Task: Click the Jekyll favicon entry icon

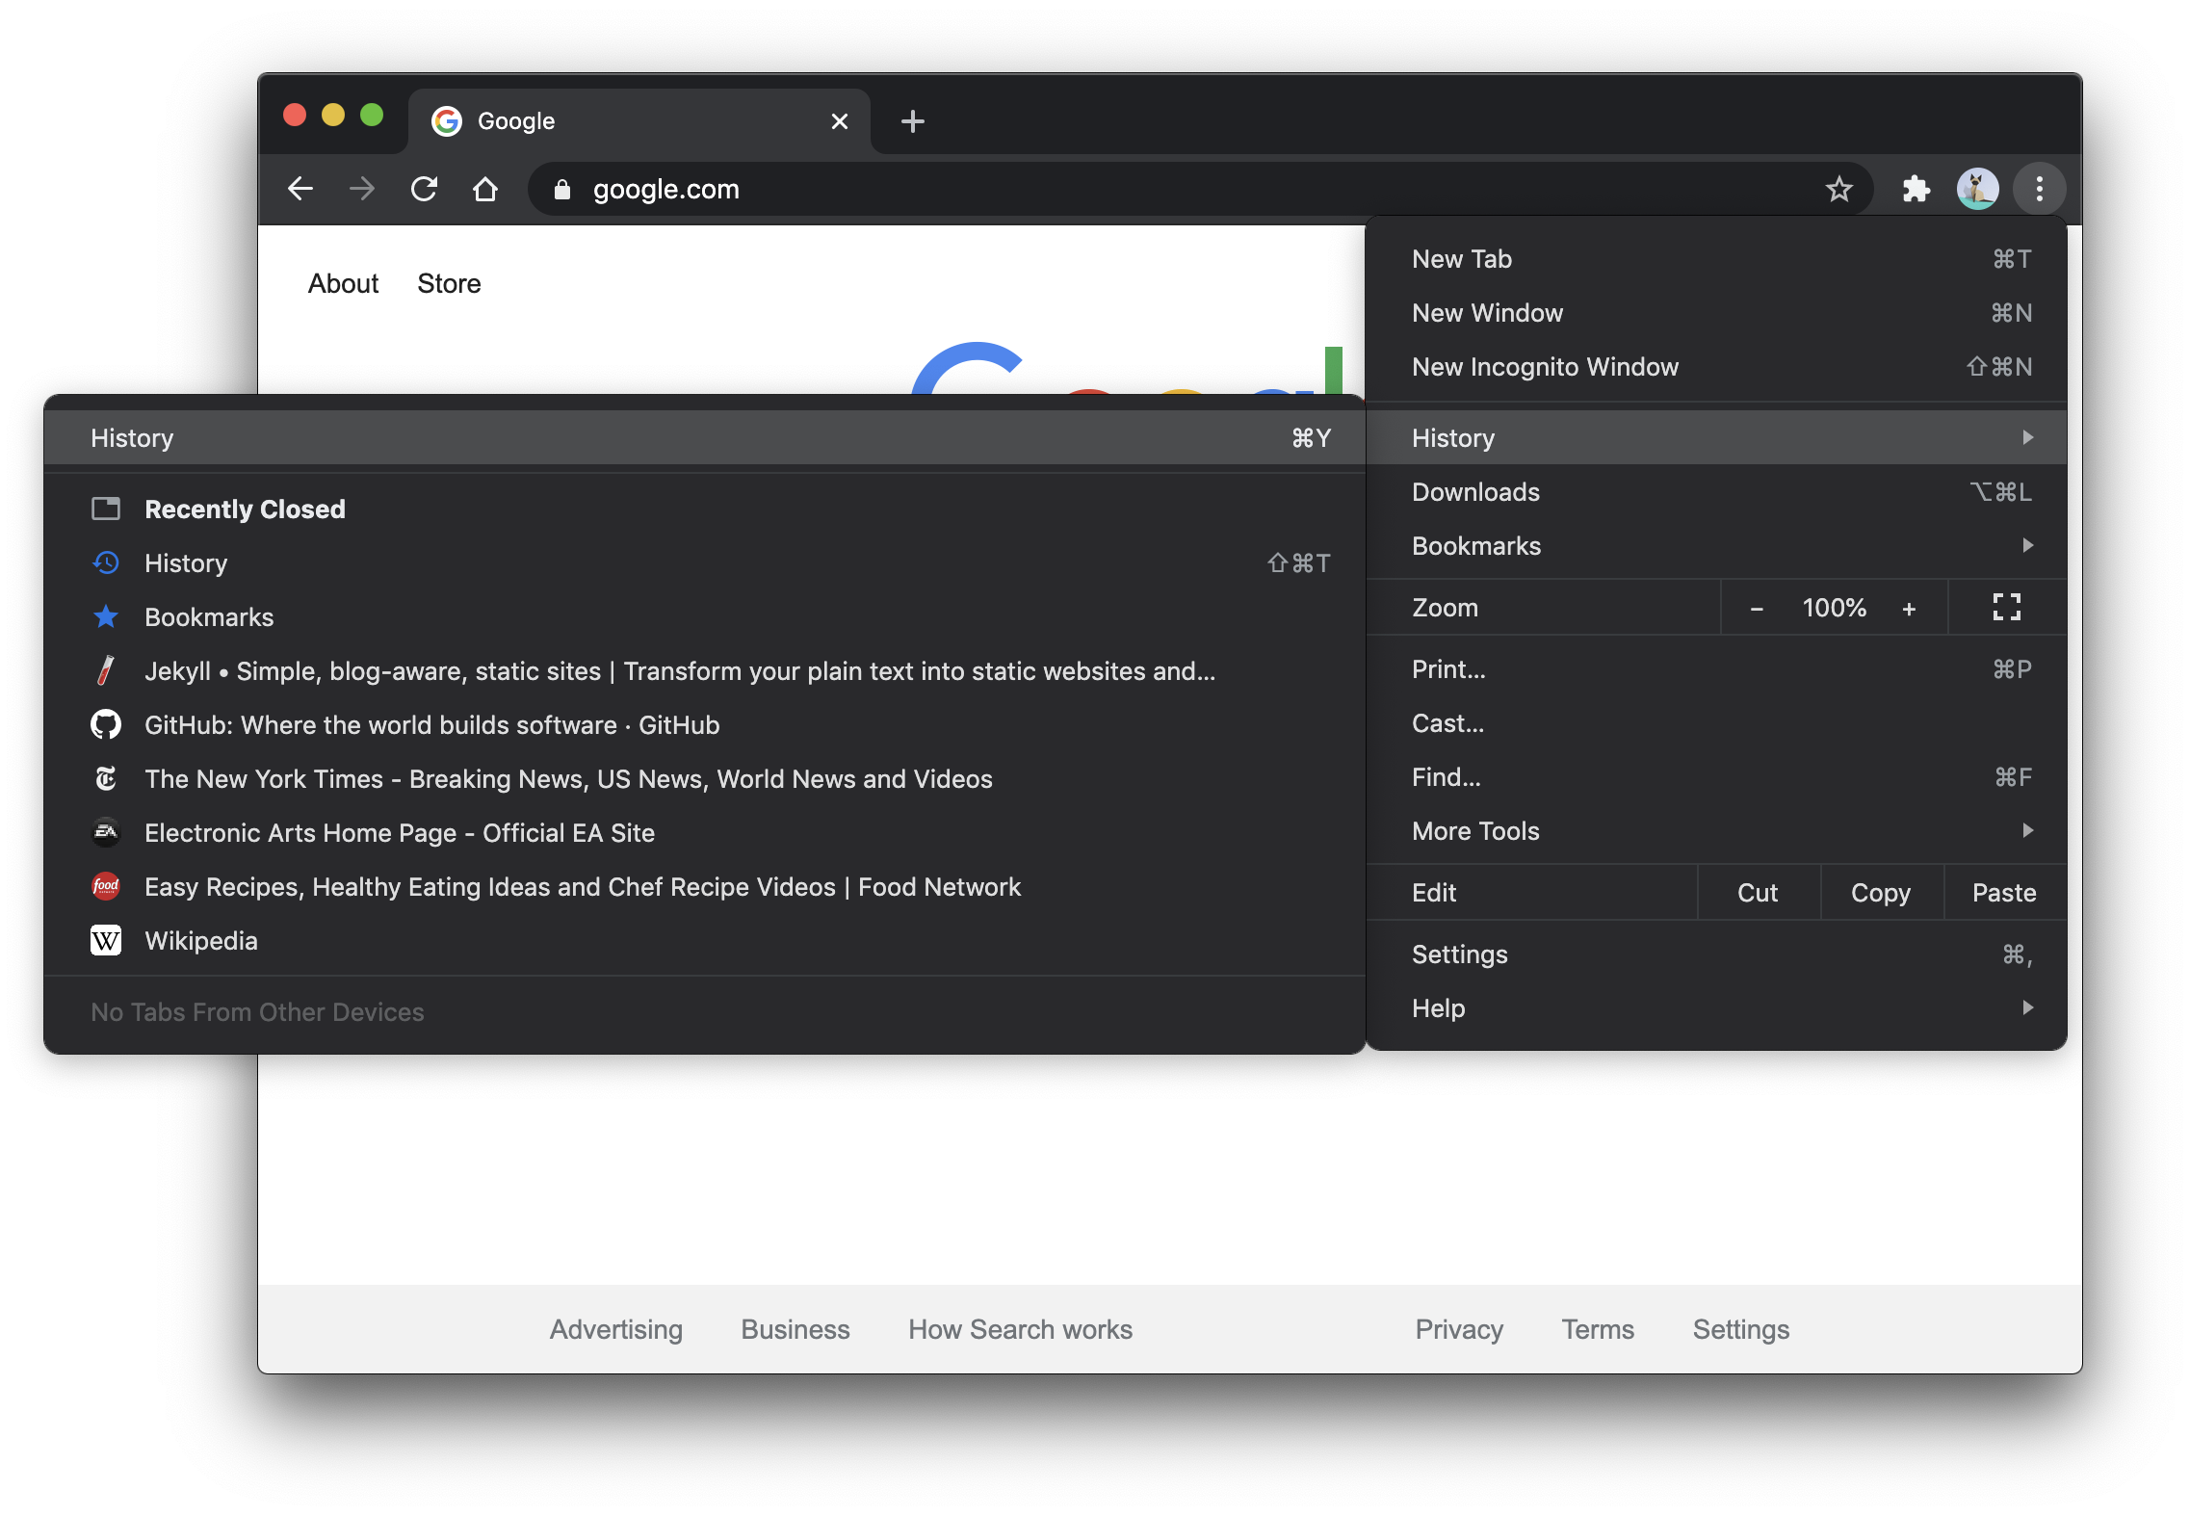Action: (x=106, y=670)
